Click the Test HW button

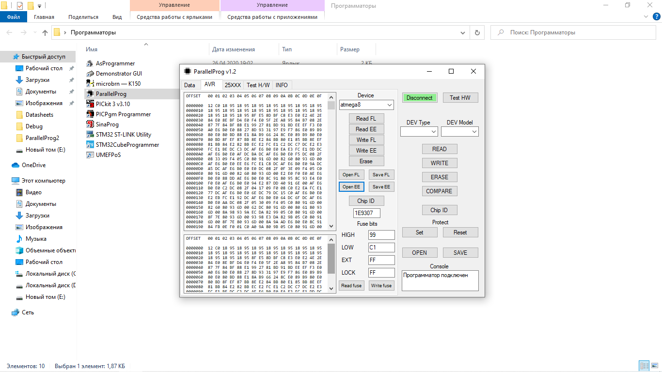(x=460, y=98)
